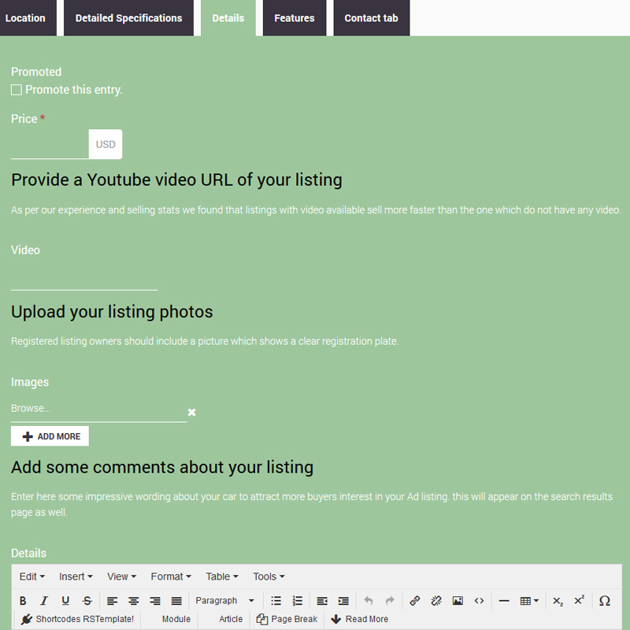Underline the selected text
This screenshot has height=630, width=630.
click(65, 601)
